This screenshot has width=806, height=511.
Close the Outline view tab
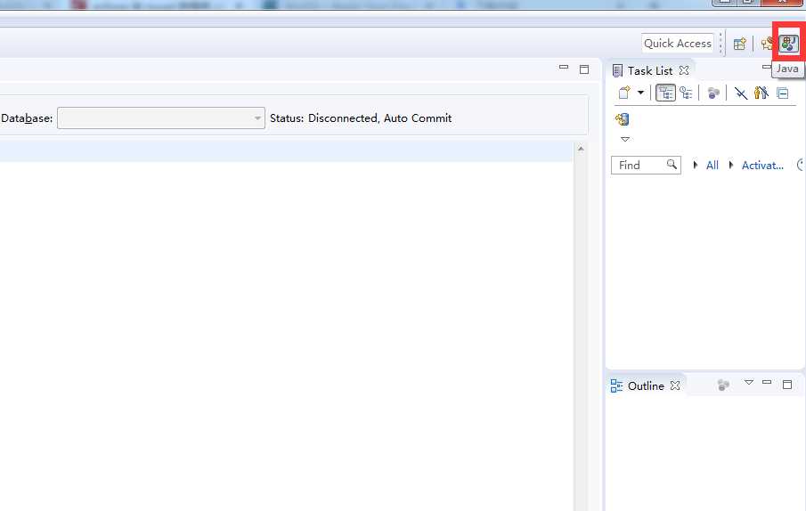[675, 385]
